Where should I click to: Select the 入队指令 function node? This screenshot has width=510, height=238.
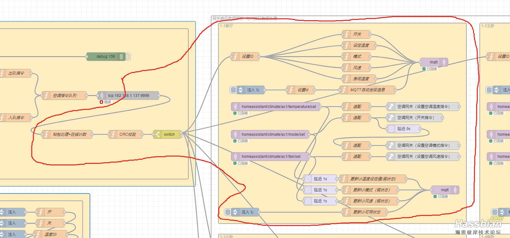(x=15, y=118)
